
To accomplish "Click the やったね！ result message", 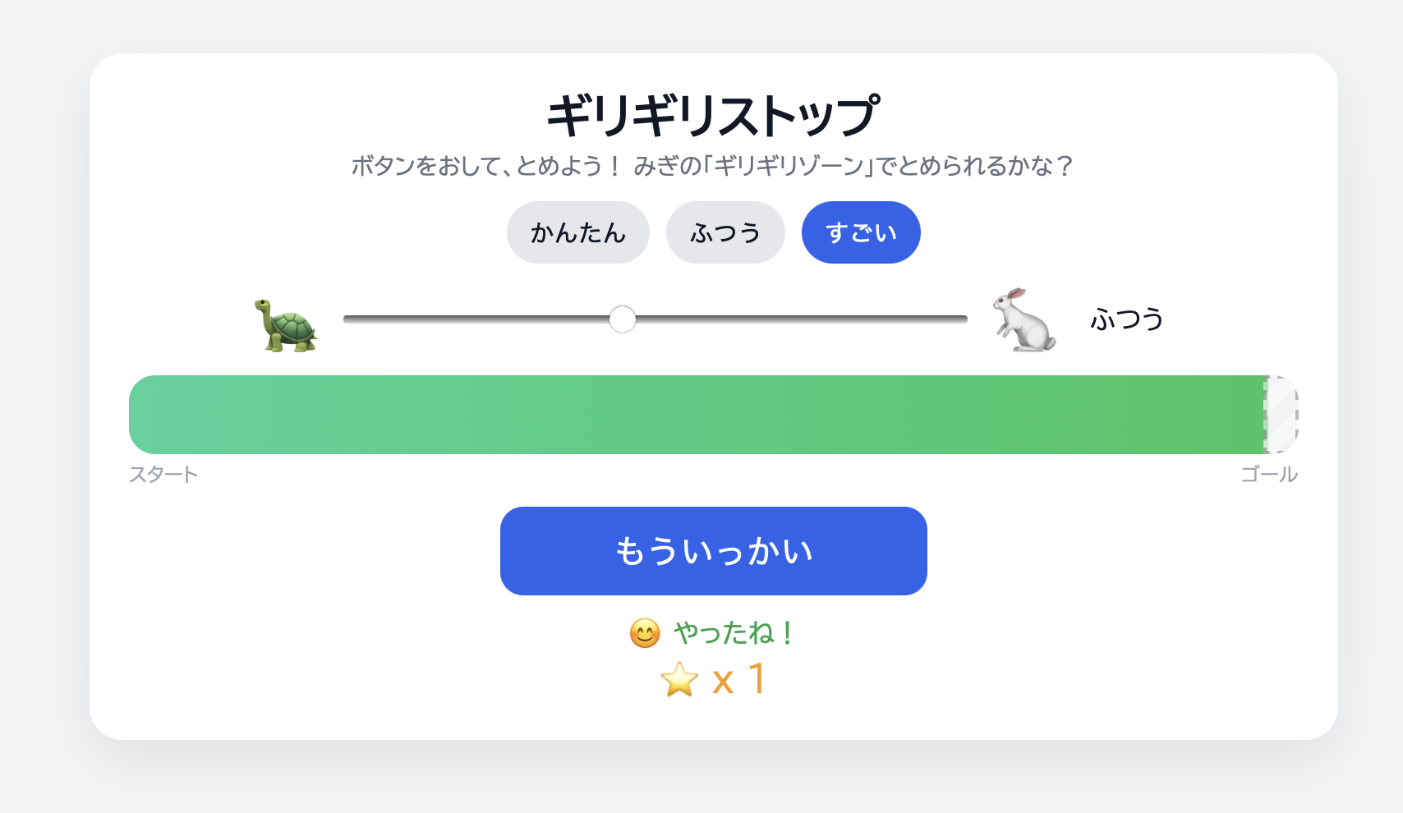I will pyautogui.click(x=733, y=633).
